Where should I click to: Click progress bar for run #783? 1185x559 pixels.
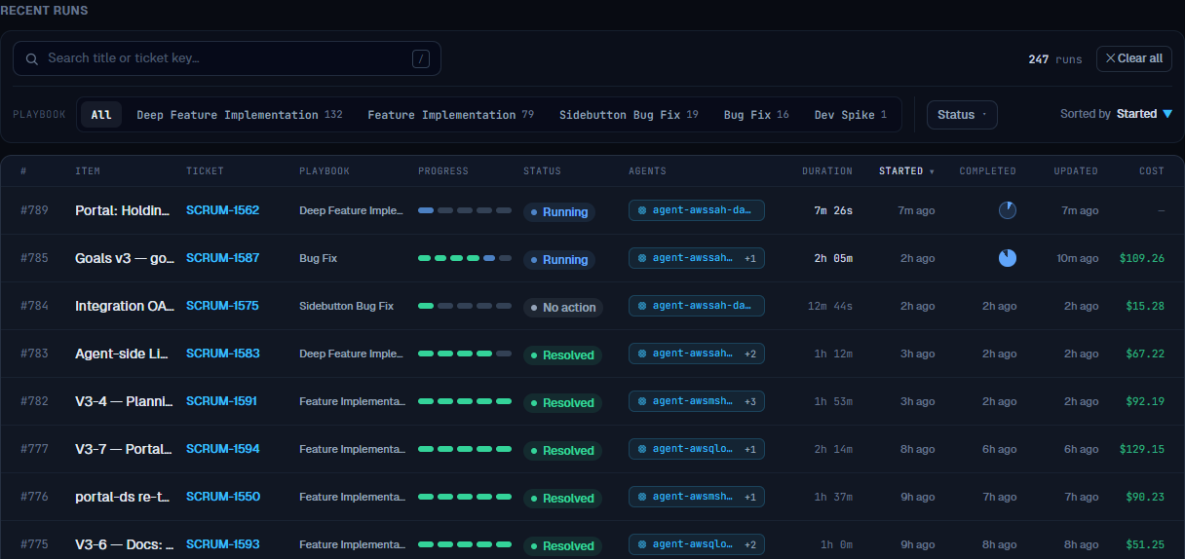tap(465, 354)
